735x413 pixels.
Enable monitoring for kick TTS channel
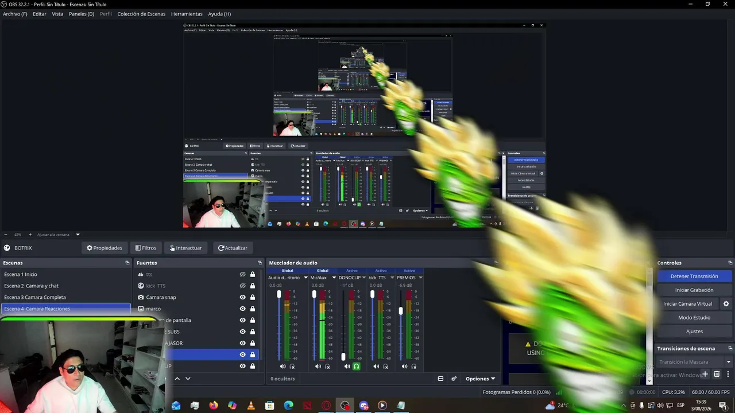point(385,367)
